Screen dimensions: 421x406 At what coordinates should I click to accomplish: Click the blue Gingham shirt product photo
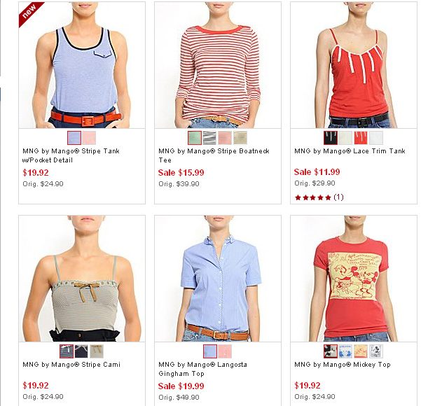pyautogui.click(x=218, y=279)
